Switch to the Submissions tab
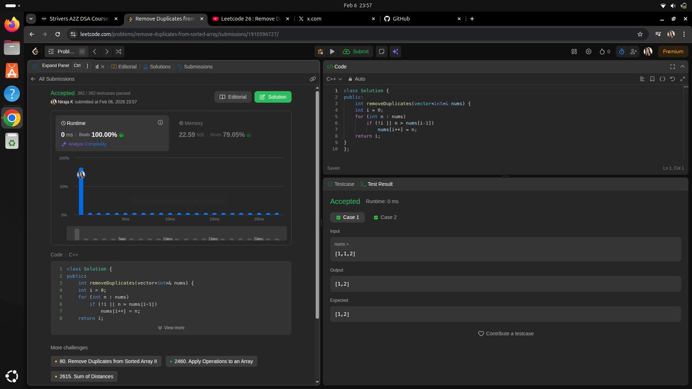 tap(195, 66)
